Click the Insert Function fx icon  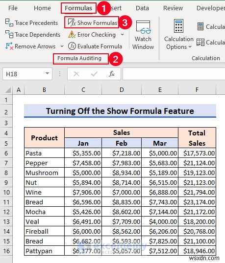(x=112, y=74)
